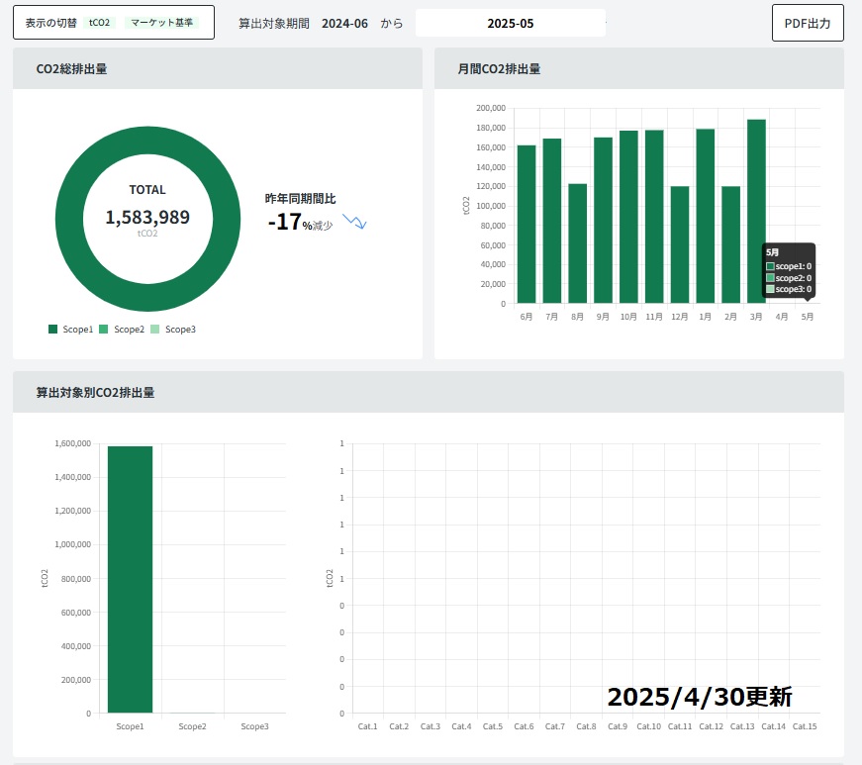Click the Cat.15 axis label
The image size is (862, 765).
point(805,726)
